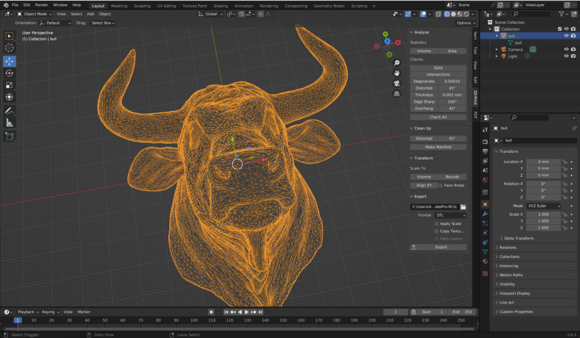Open the STL format dropdown
Screen dimensions: 580x338
click(x=450, y=215)
